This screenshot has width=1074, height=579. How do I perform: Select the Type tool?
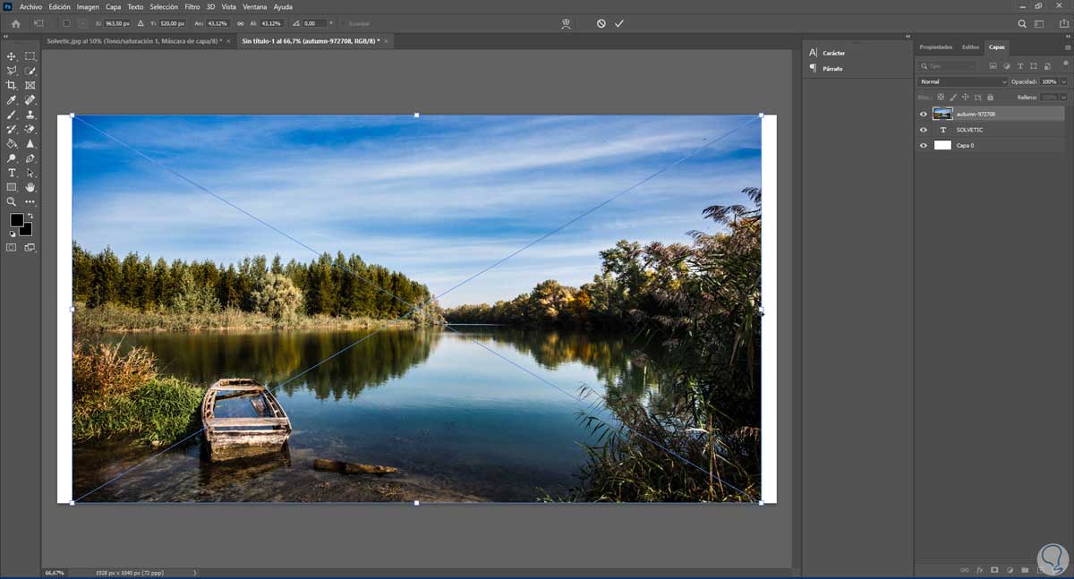(12, 173)
